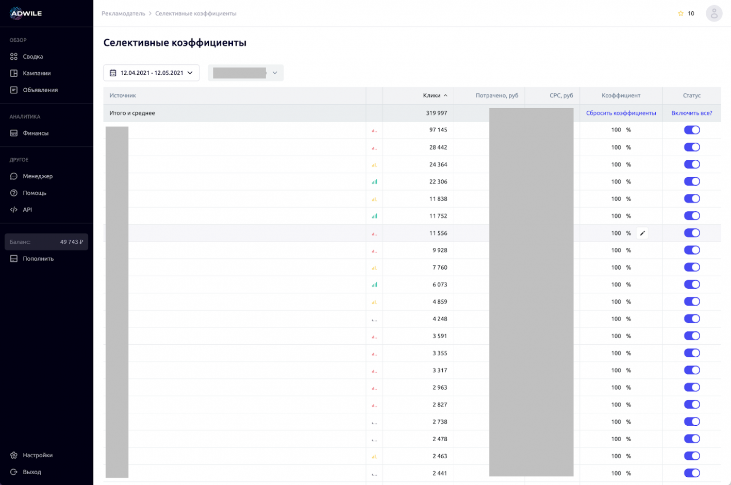
Task: Click the Adwile logo
Action: click(26, 13)
